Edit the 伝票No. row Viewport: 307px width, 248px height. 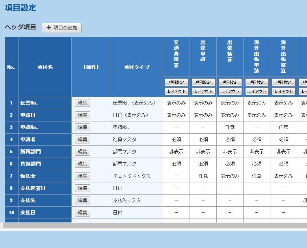point(82,103)
